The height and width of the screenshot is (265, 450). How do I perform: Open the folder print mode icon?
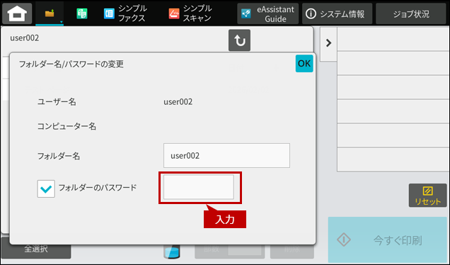(50, 13)
